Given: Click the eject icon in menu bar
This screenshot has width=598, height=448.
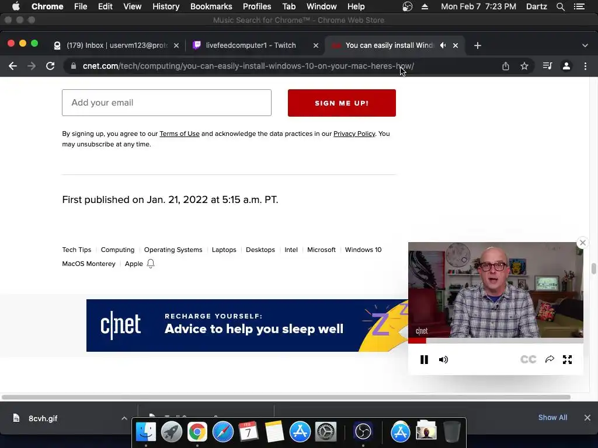Looking at the screenshot, I should (425, 6).
